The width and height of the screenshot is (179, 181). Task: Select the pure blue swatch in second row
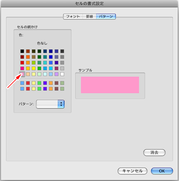click(51, 57)
